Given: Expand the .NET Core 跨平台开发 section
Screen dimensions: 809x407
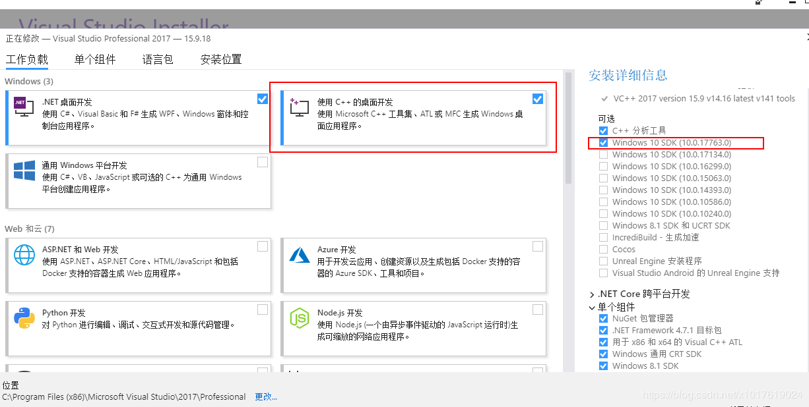Looking at the screenshot, I should tap(592, 294).
